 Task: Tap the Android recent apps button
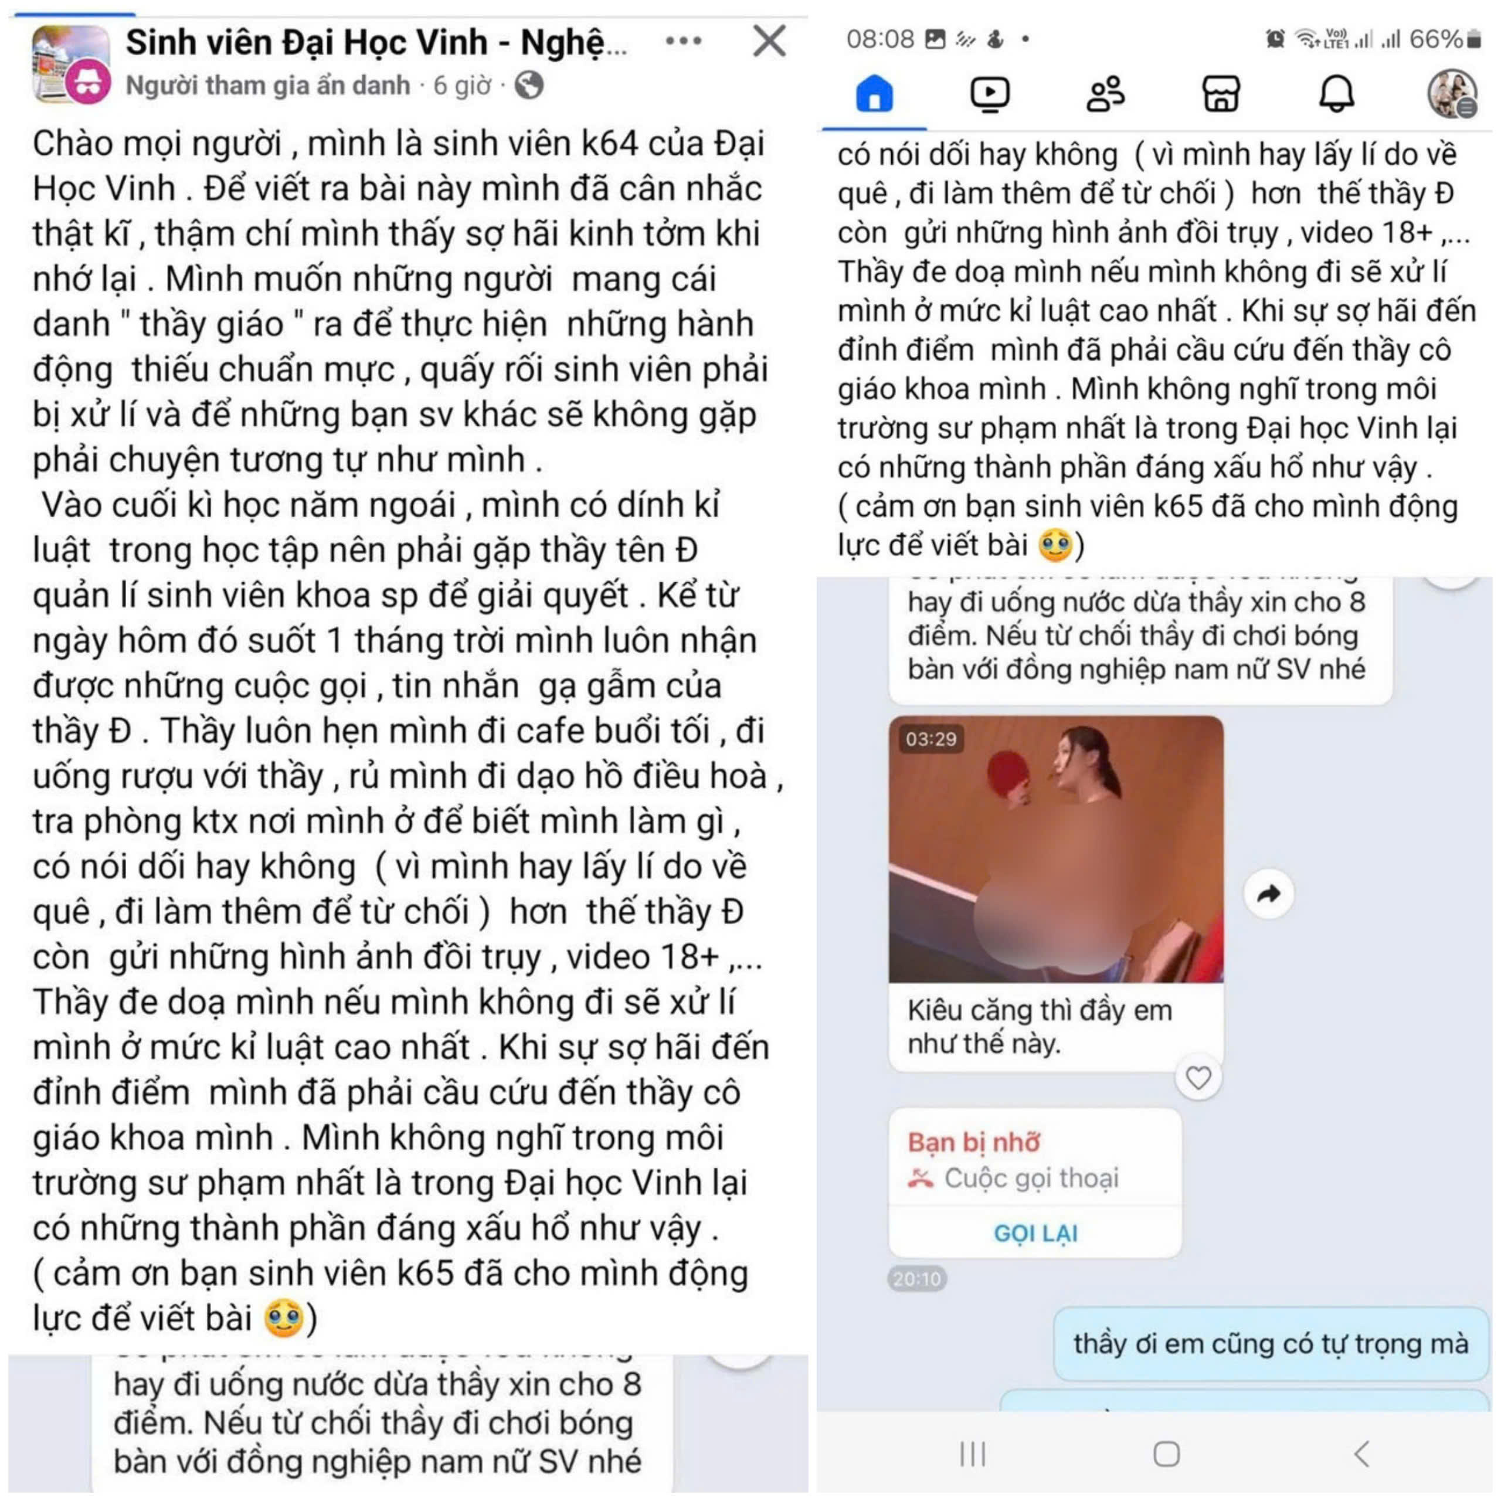coord(972,1453)
